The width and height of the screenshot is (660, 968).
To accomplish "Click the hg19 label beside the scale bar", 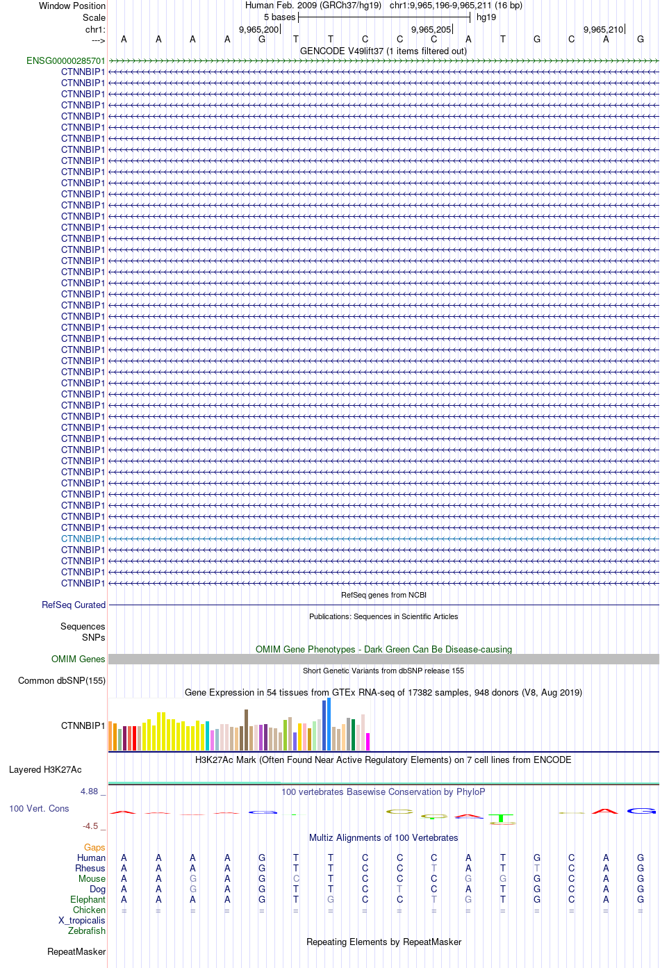I will pyautogui.click(x=486, y=17).
